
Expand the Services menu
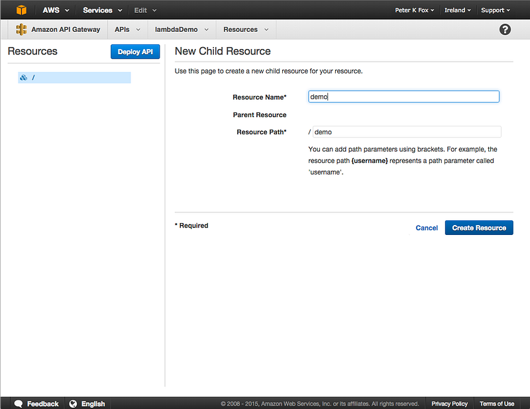coord(103,10)
